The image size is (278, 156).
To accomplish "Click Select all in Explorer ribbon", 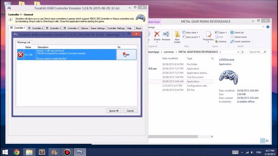I will [237, 32].
